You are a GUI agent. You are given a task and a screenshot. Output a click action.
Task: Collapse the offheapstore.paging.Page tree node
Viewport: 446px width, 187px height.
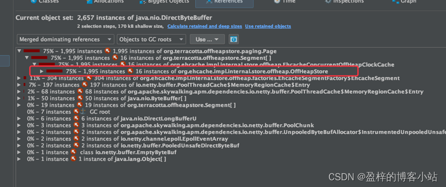(x=19, y=51)
